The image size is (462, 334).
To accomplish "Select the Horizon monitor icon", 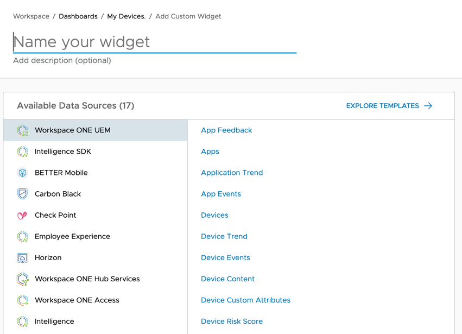I will [23, 257].
